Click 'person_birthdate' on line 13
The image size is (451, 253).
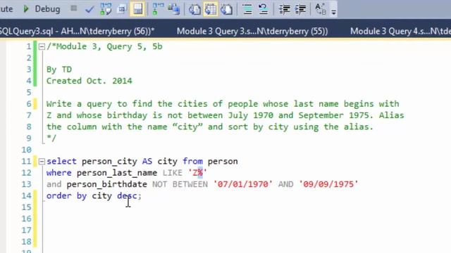(106, 184)
